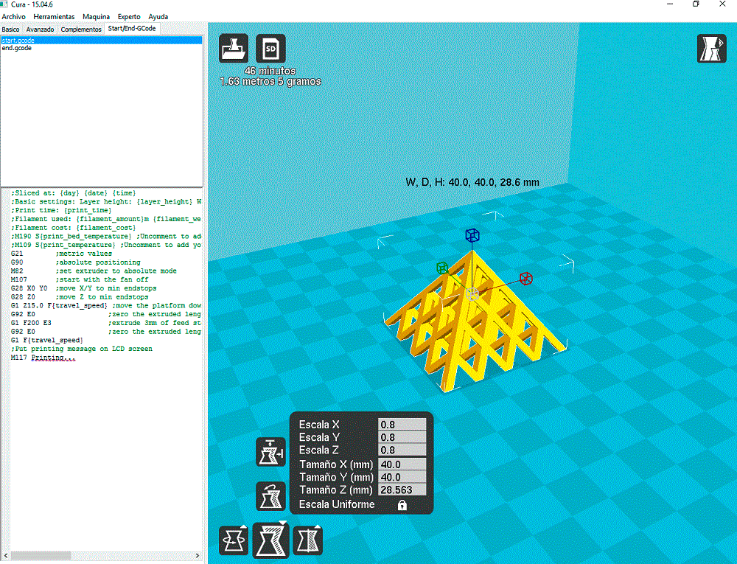Image resolution: width=737 pixels, height=564 pixels.
Task: Select the Scale tool icon
Action: tap(270, 540)
